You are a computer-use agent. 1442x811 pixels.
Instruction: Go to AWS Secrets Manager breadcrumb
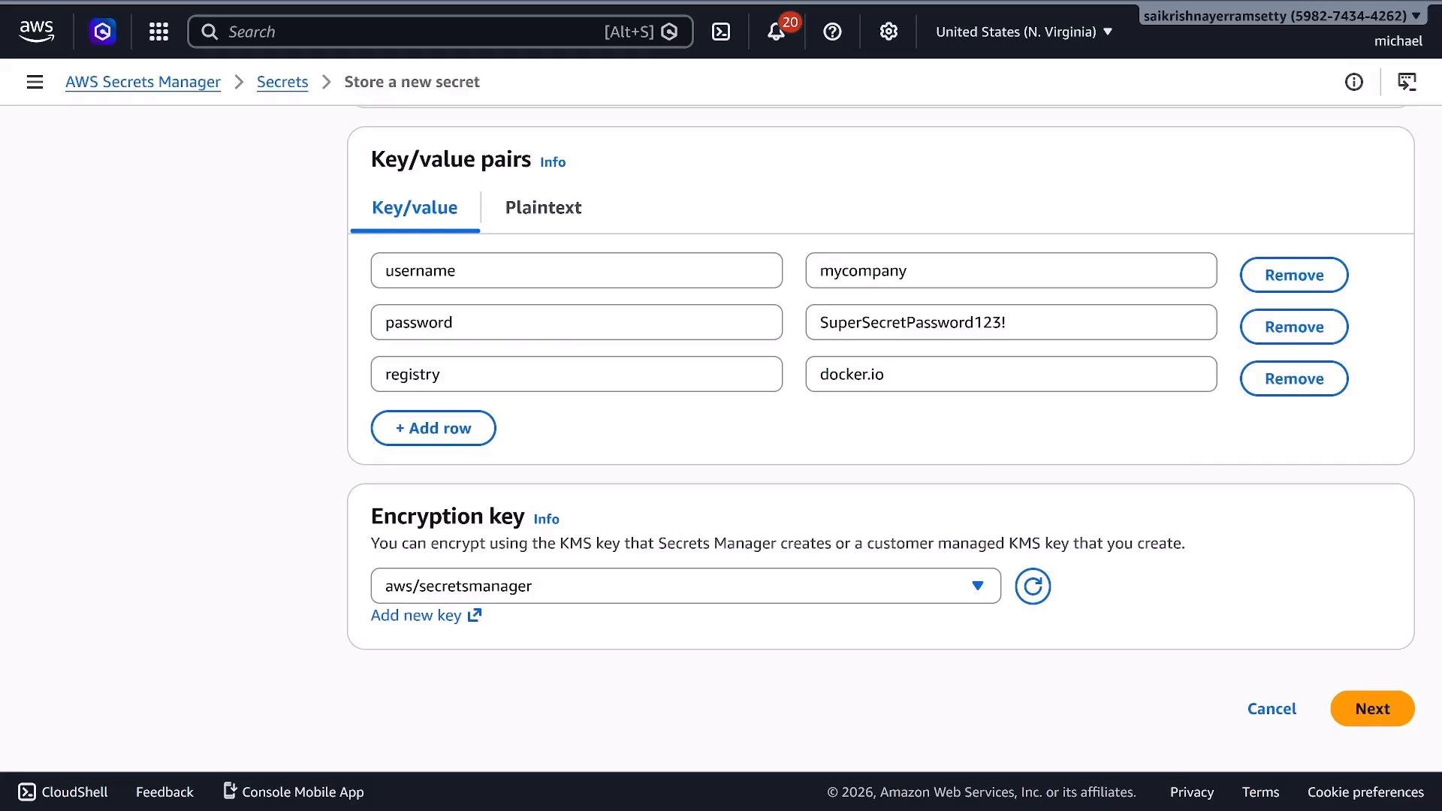[x=143, y=82]
